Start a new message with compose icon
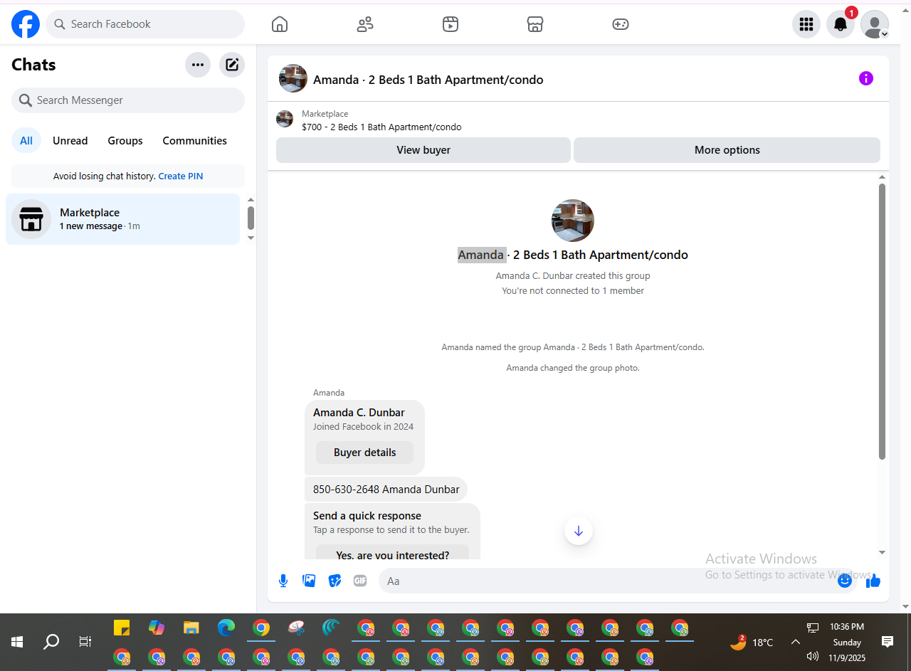Image resolution: width=911 pixels, height=671 pixels. point(232,65)
